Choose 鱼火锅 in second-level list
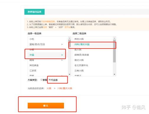 [x=93, y=50]
